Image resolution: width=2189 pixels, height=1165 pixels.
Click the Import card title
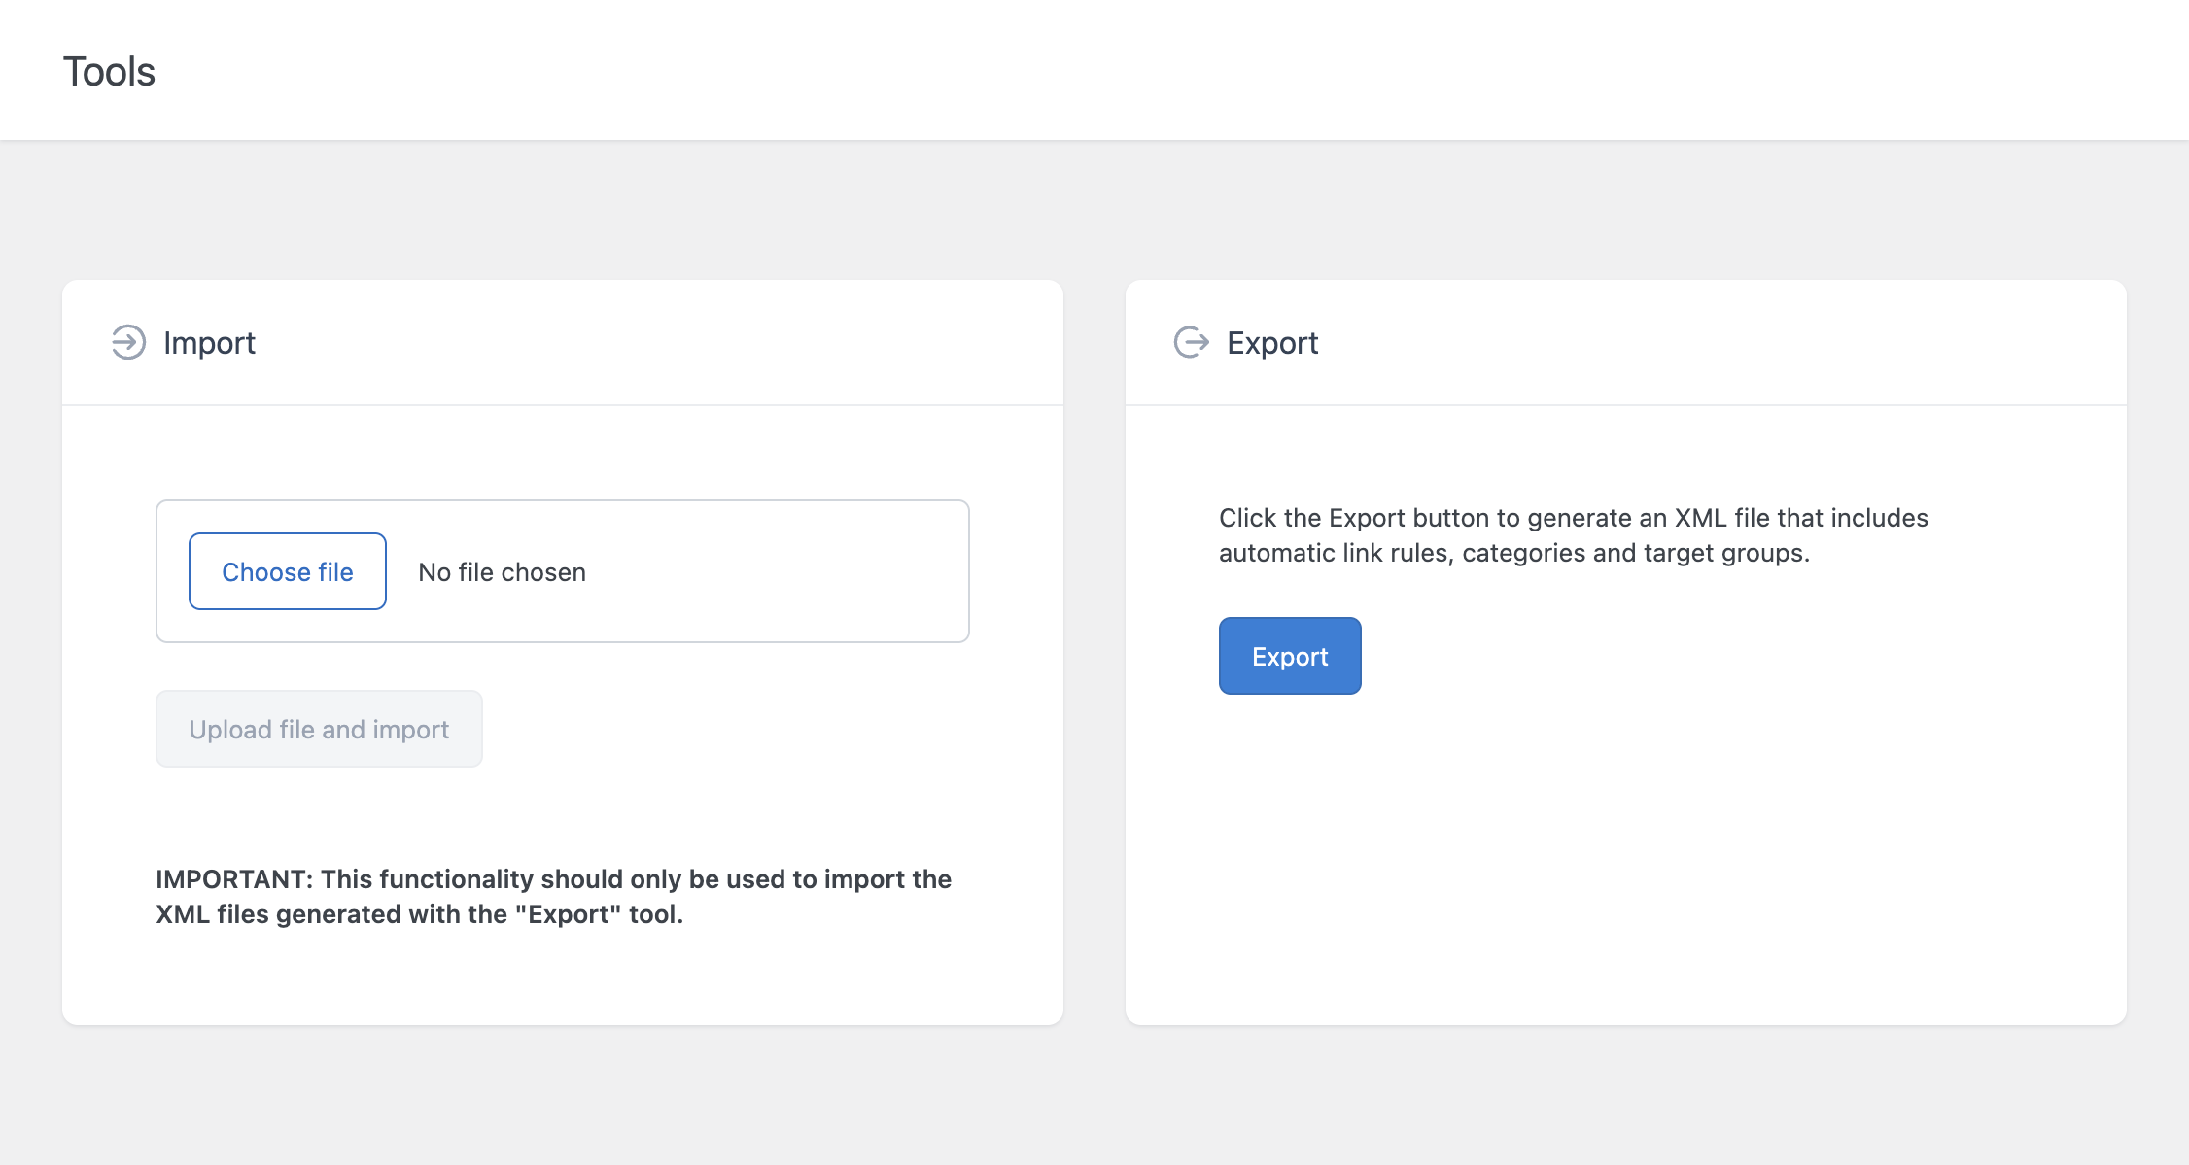pyautogui.click(x=209, y=343)
